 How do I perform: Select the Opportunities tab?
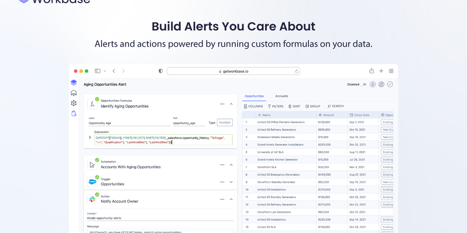click(254, 96)
